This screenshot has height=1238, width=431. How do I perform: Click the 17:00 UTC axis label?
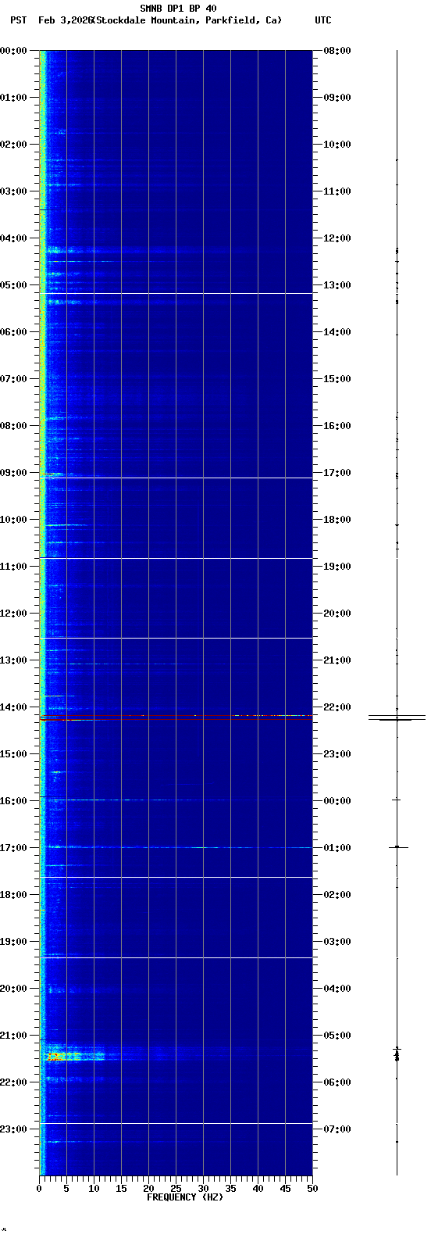[x=337, y=473]
